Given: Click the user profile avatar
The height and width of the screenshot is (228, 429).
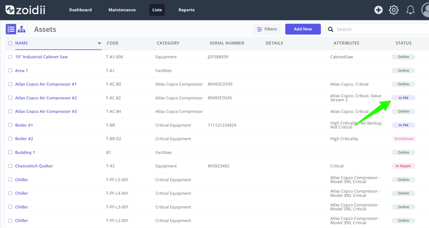Looking at the screenshot, I should click(x=425, y=10).
